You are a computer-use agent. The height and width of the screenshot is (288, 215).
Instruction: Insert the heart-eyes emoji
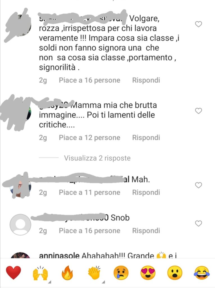pos(148,273)
